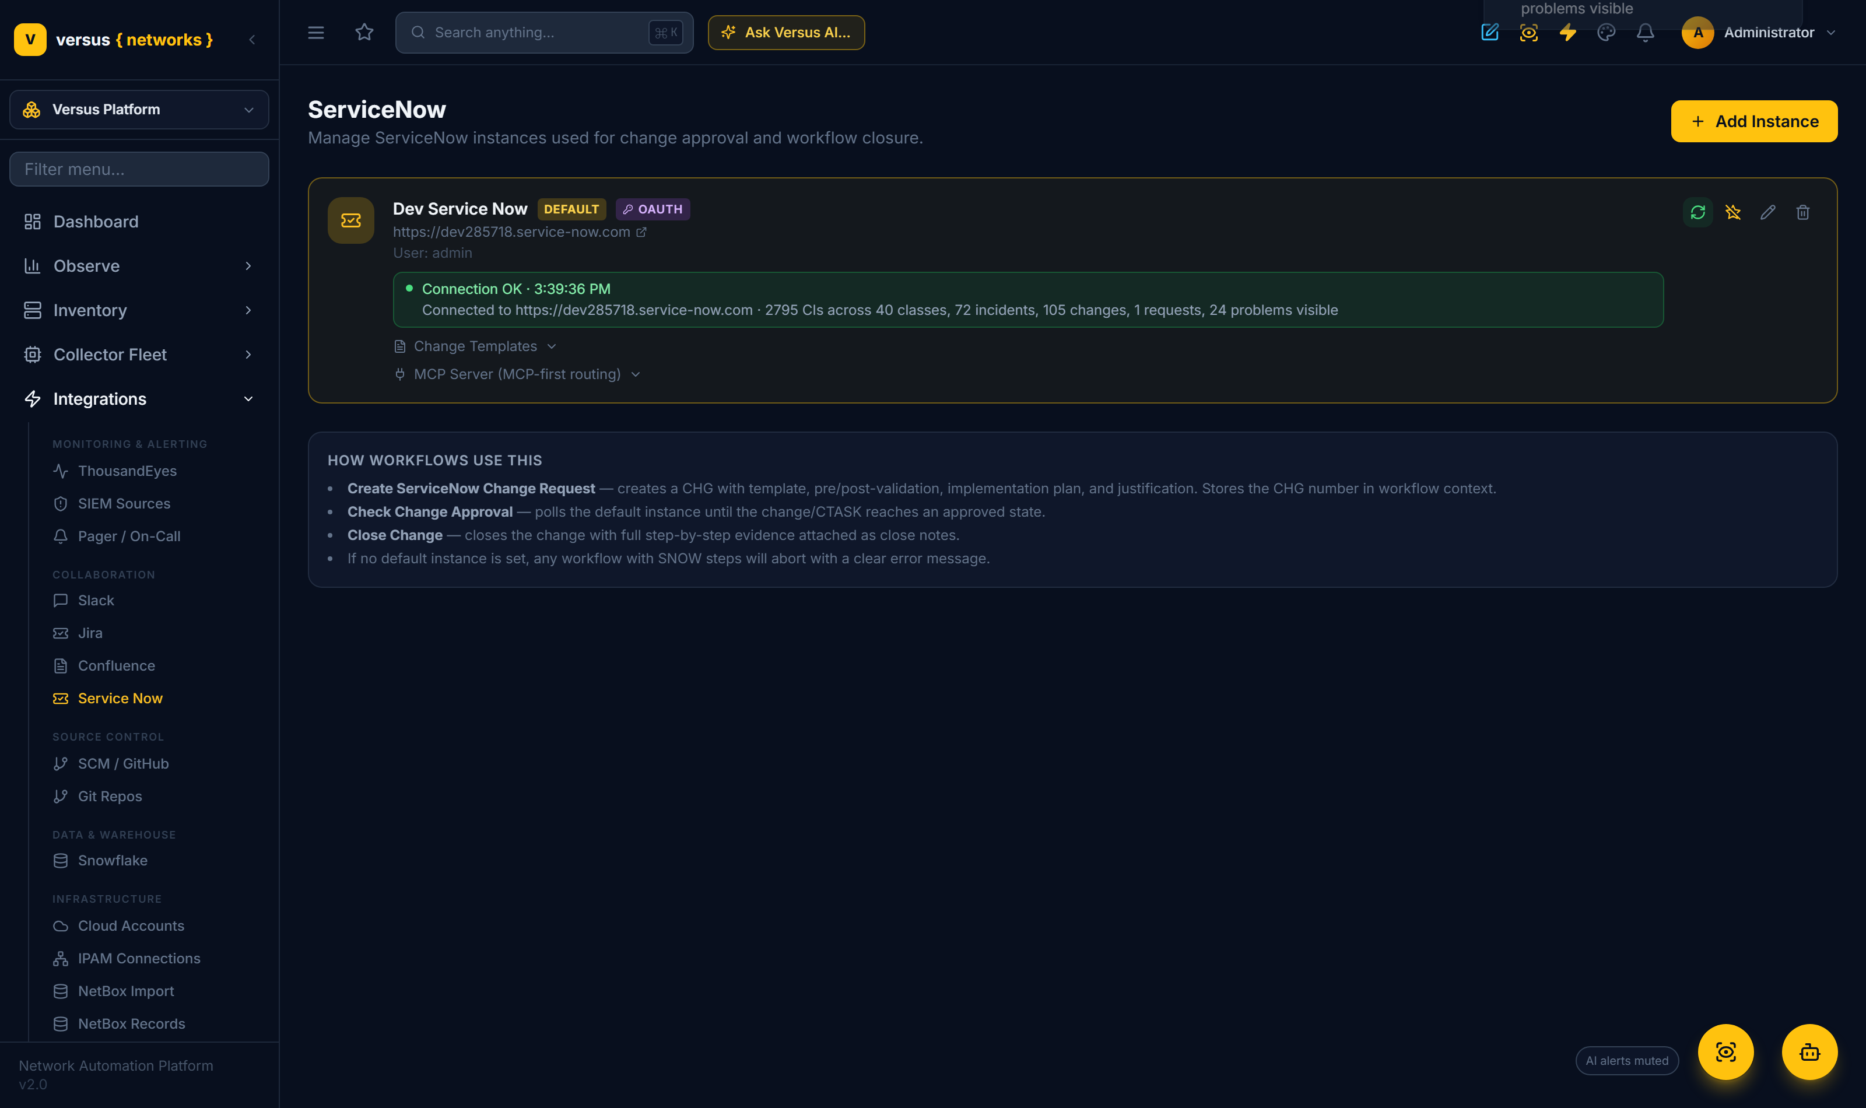
Task: Open the theme palette icon
Action: (x=1607, y=32)
